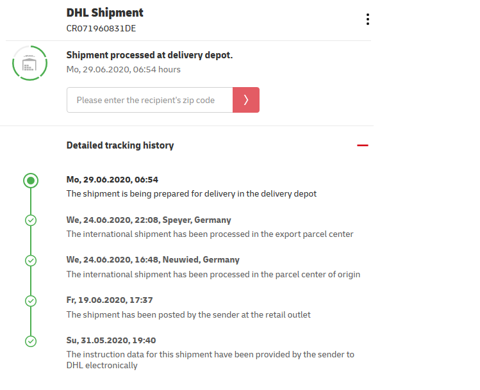
Task: Click the checkmark for 31.05.2020 event
Action: coord(31,341)
